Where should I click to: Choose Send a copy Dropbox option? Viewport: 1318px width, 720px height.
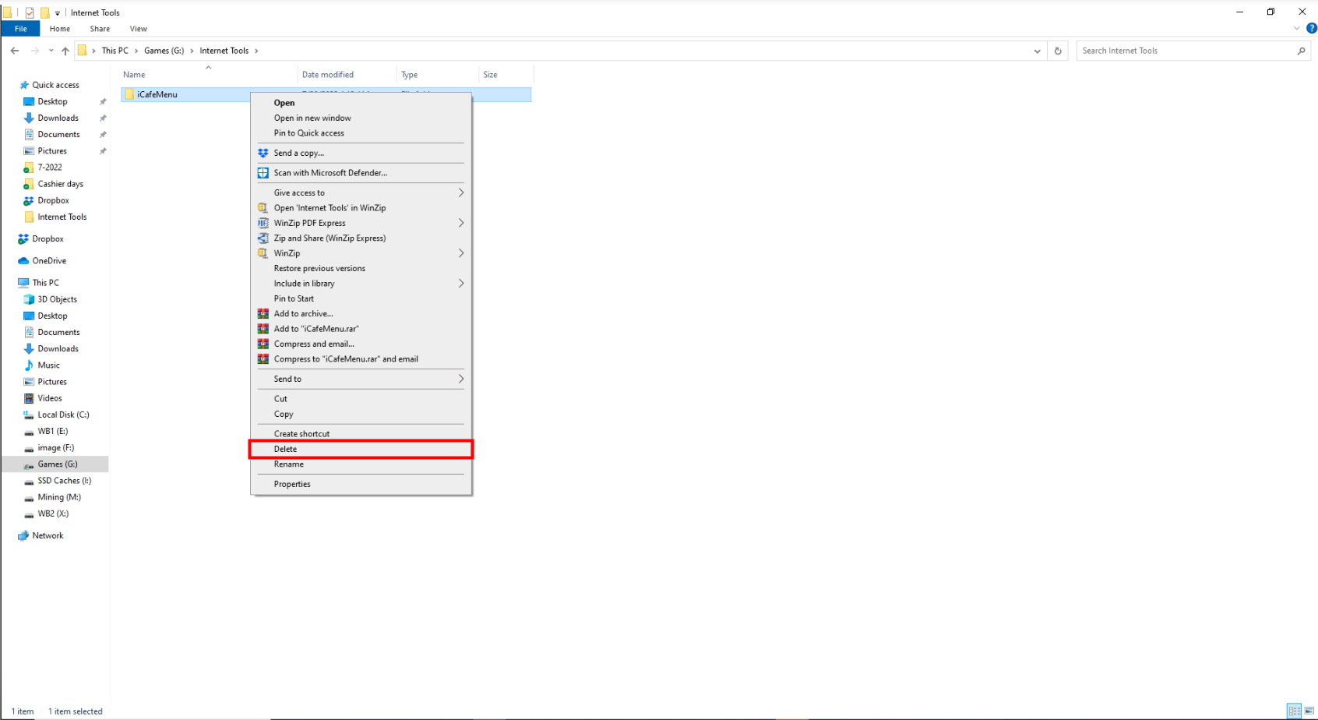(x=298, y=154)
